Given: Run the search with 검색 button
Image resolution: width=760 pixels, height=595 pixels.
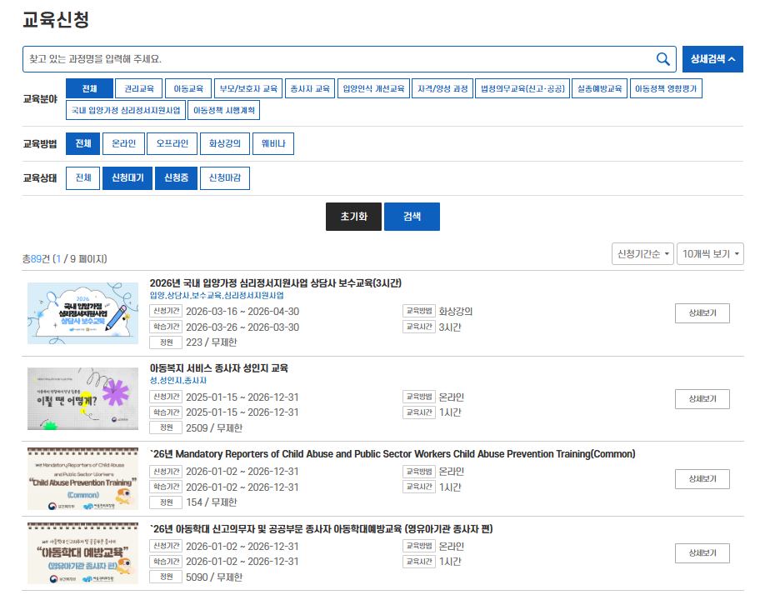Looking at the screenshot, I should [x=412, y=217].
